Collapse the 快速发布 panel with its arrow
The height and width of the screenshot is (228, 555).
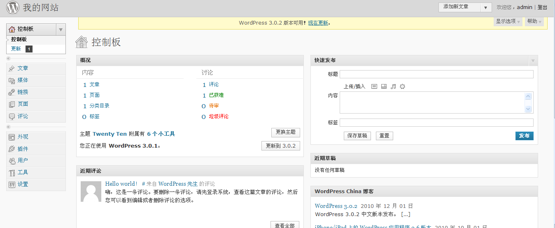click(x=533, y=61)
